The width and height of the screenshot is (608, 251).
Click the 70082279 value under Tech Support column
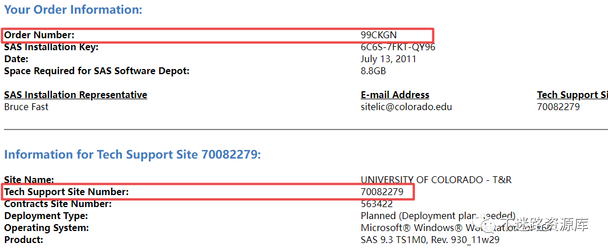pyautogui.click(x=558, y=107)
